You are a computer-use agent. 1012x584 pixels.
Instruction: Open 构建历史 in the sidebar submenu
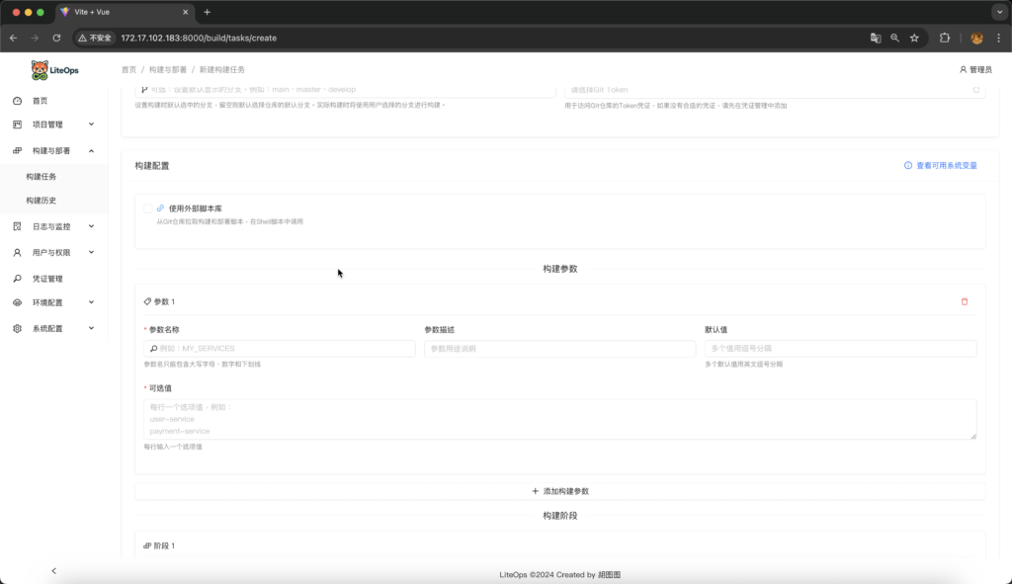tap(42, 201)
